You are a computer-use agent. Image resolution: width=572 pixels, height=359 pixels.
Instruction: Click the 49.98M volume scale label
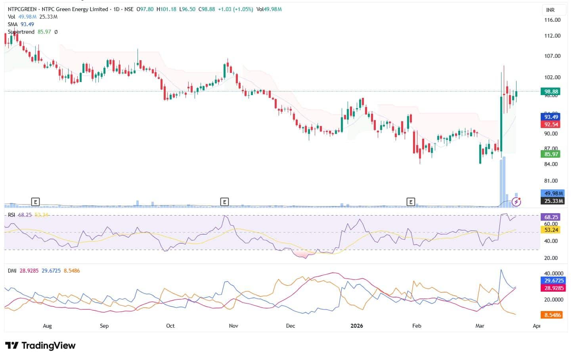coord(553,193)
